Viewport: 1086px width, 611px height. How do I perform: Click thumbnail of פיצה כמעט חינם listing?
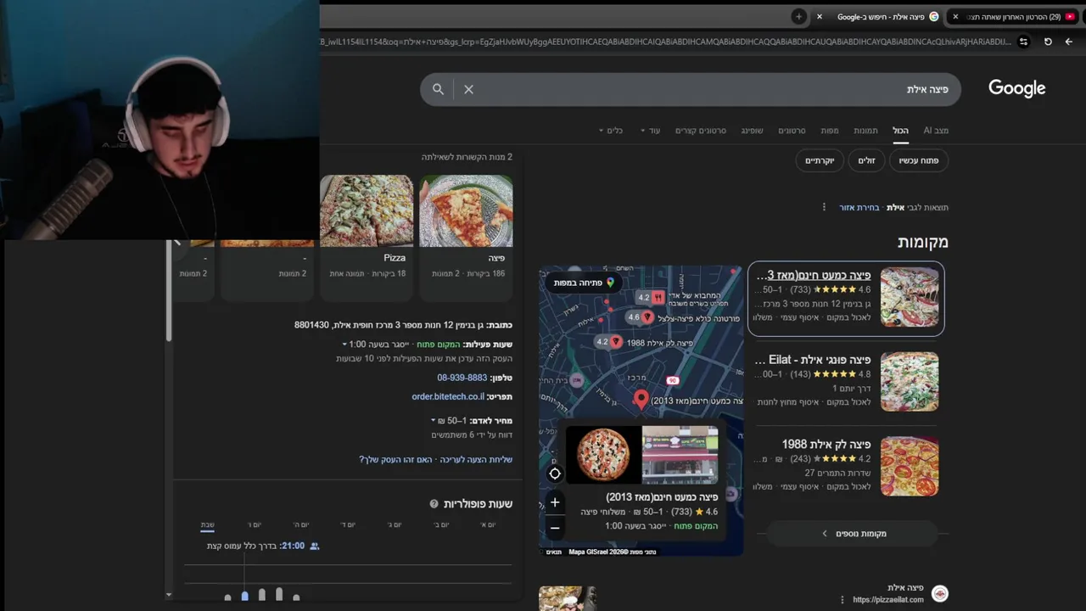coord(910,297)
